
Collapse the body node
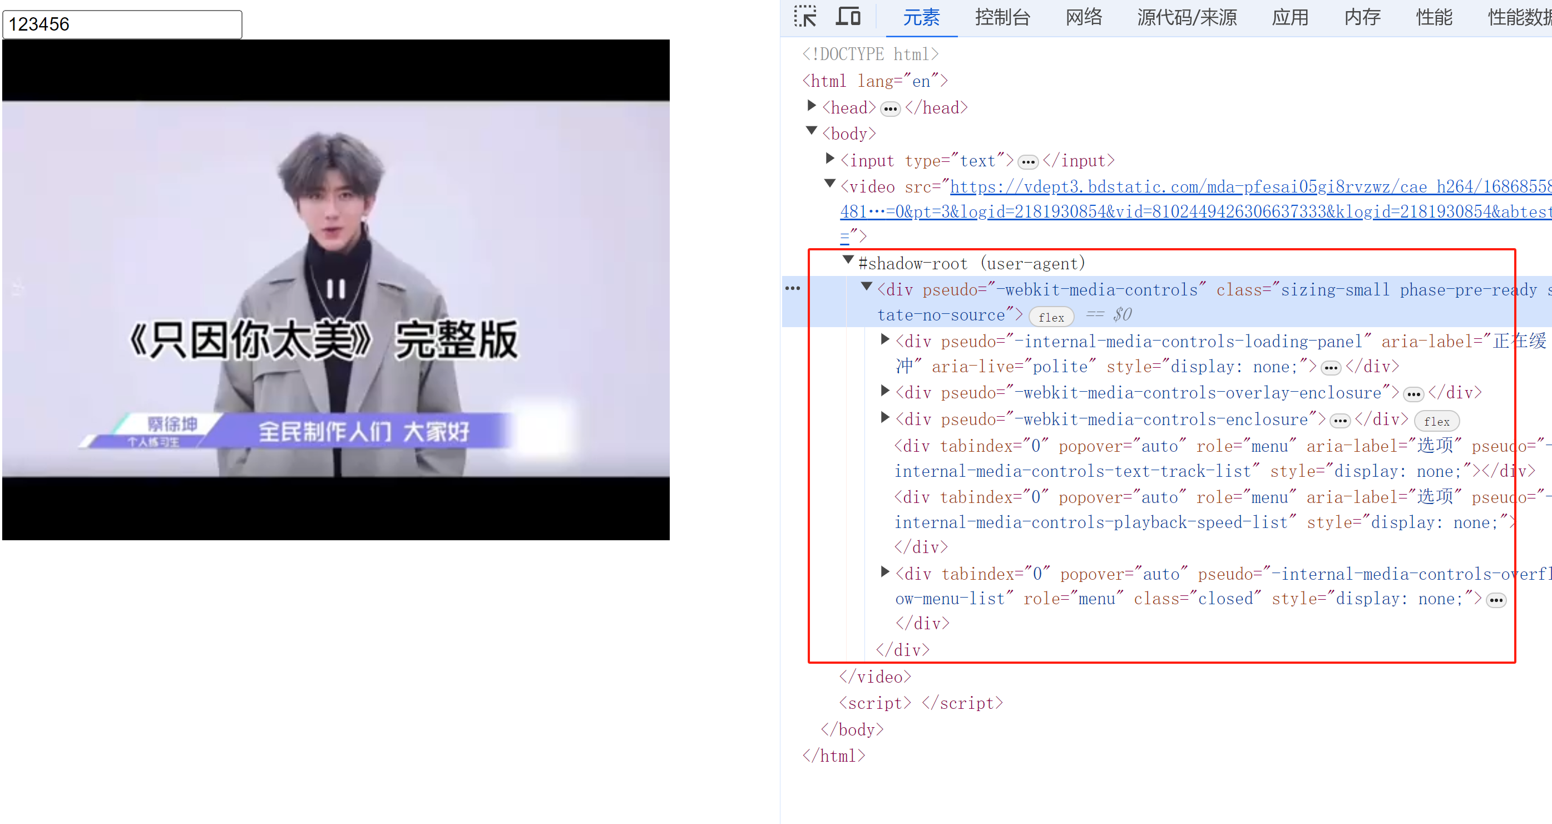(x=812, y=131)
